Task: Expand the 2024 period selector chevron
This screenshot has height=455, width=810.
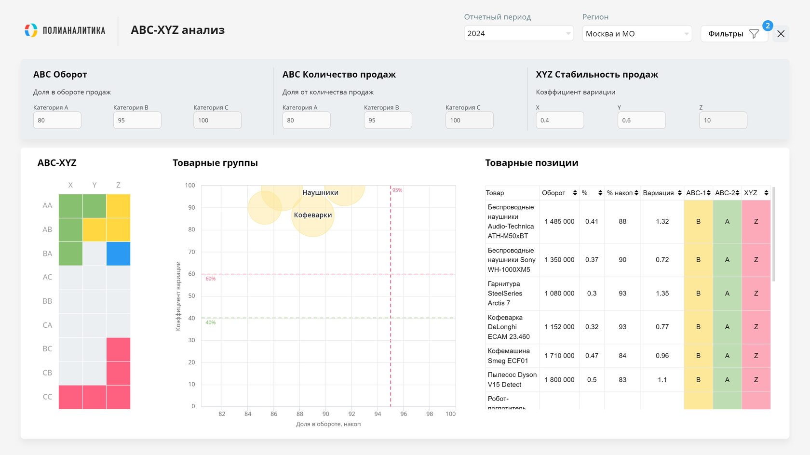Action: [568, 34]
